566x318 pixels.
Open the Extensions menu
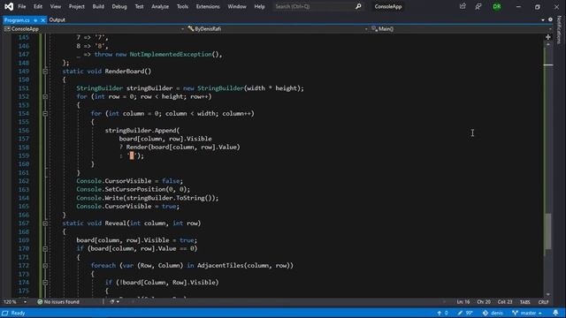tap(208, 6)
